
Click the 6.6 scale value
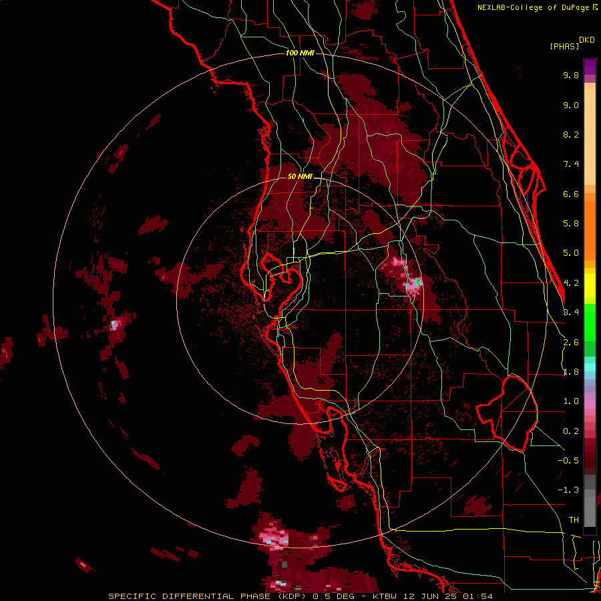point(571,194)
